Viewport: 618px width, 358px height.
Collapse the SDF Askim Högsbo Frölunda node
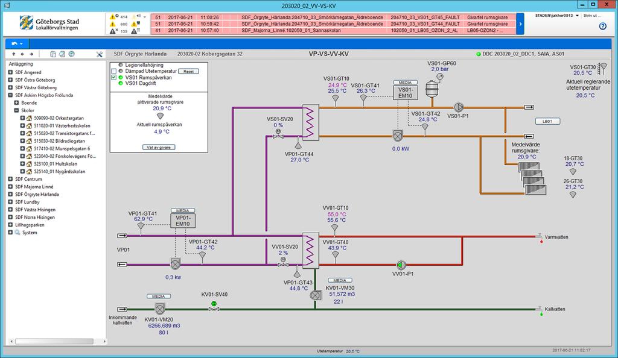coord(10,95)
